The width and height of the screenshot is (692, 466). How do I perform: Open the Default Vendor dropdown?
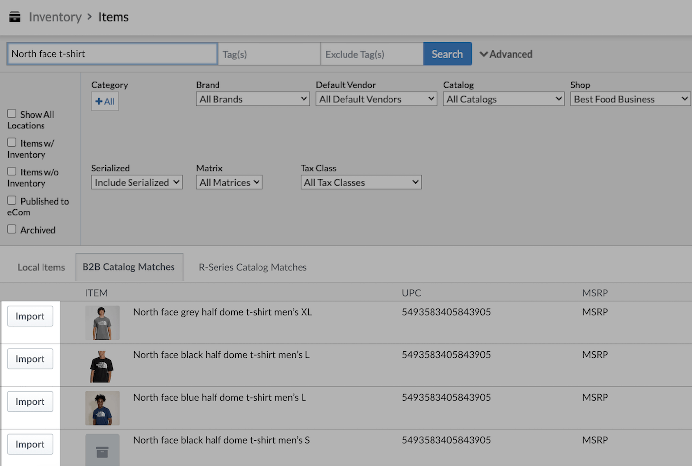(376, 99)
